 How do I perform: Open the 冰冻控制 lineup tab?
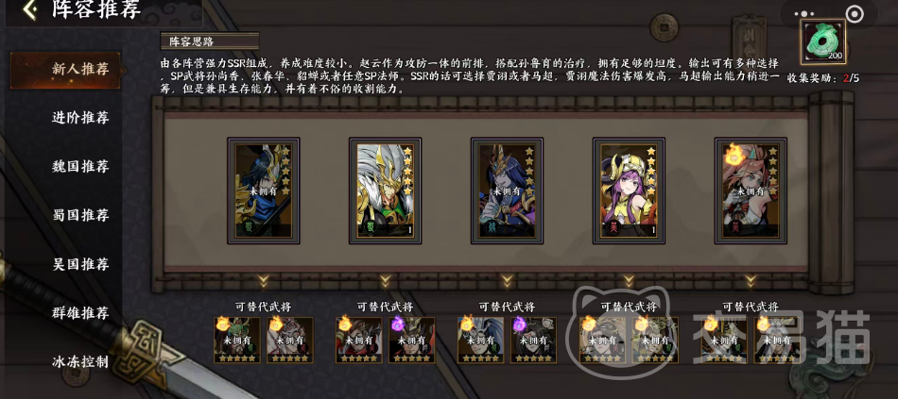coord(80,362)
